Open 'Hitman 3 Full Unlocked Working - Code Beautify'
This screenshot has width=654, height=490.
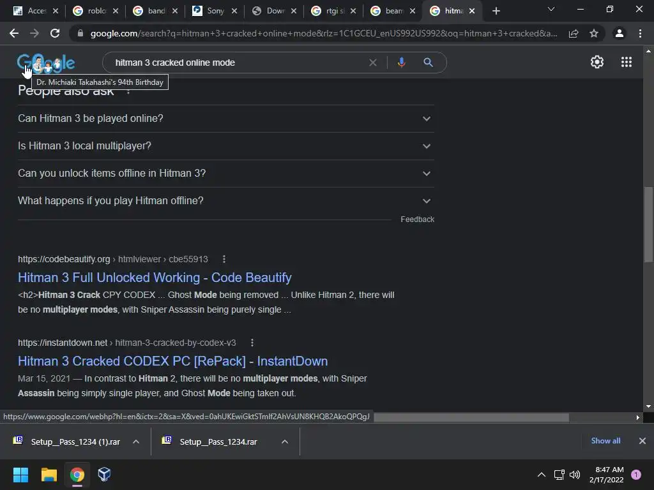(155, 278)
